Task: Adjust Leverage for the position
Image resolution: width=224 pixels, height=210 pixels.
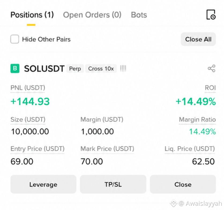Action: pos(43,184)
